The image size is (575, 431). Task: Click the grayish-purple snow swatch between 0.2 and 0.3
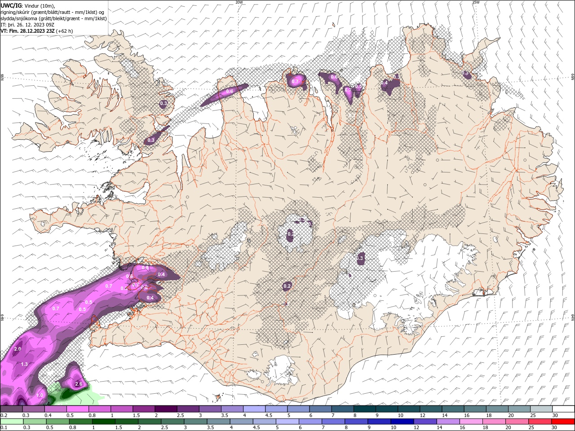pos(11,409)
